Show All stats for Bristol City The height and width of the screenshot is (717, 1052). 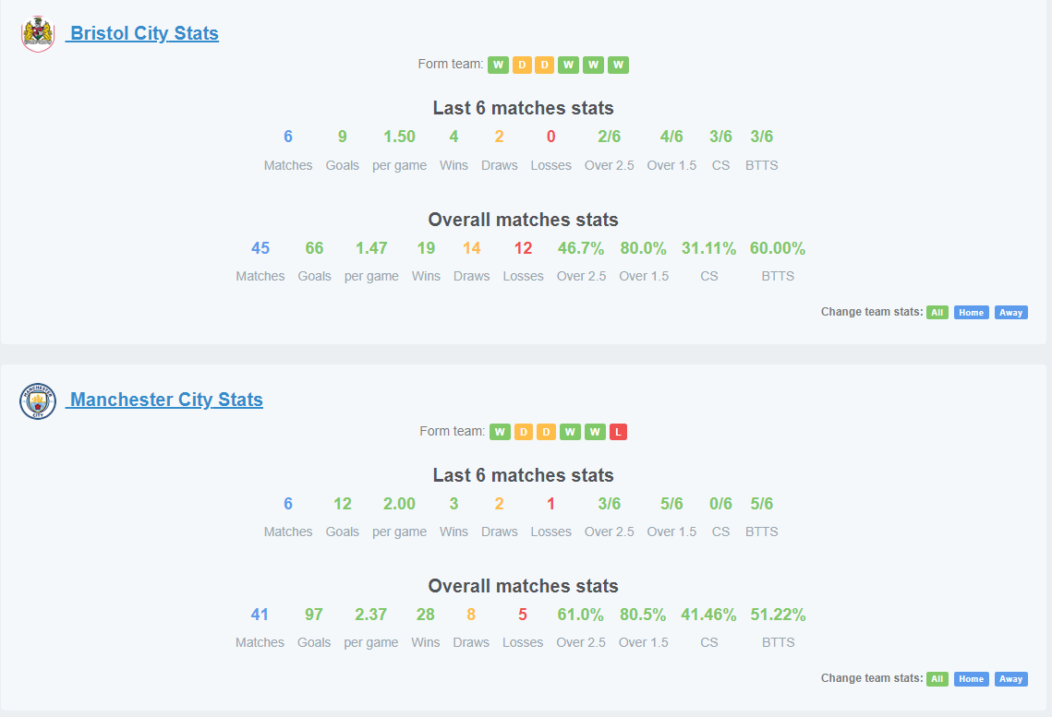[x=937, y=312]
